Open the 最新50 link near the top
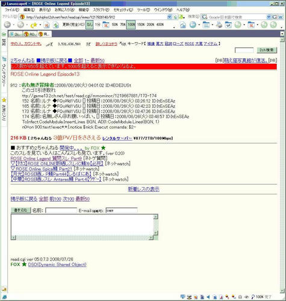286x301 pixels. (x=98, y=60)
